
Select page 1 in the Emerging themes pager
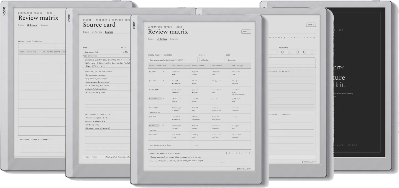click(x=226, y=153)
